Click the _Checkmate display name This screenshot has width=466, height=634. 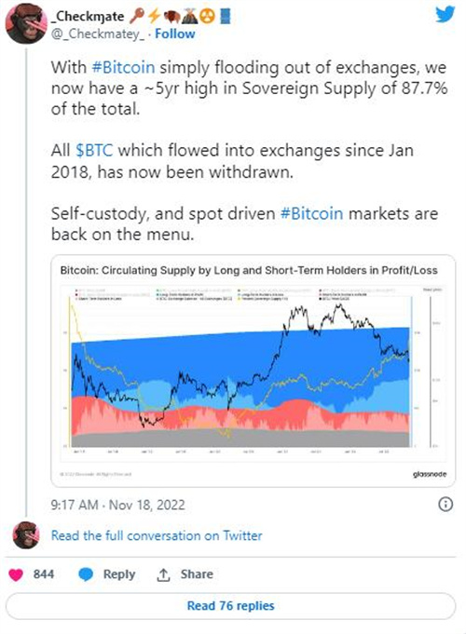click(x=88, y=17)
